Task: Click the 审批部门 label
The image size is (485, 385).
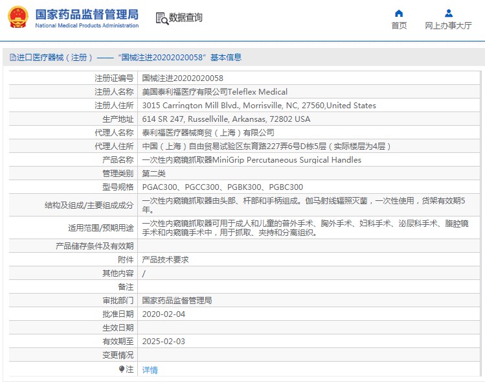Action: coord(118,301)
